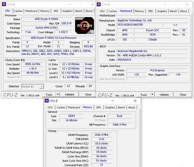
Task: Select the Graphics tab in the Memory window
Action: point(110,107)
